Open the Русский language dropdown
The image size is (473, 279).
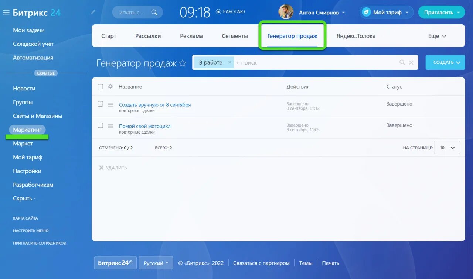[156, 263]
